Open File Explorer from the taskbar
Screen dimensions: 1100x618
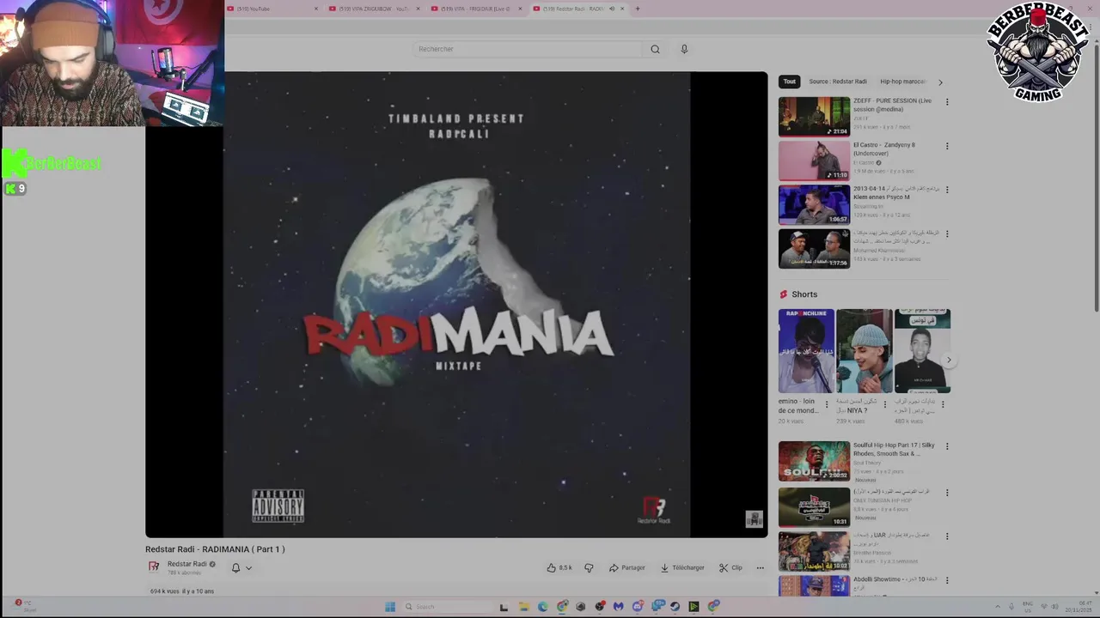(x=524, y=607)
